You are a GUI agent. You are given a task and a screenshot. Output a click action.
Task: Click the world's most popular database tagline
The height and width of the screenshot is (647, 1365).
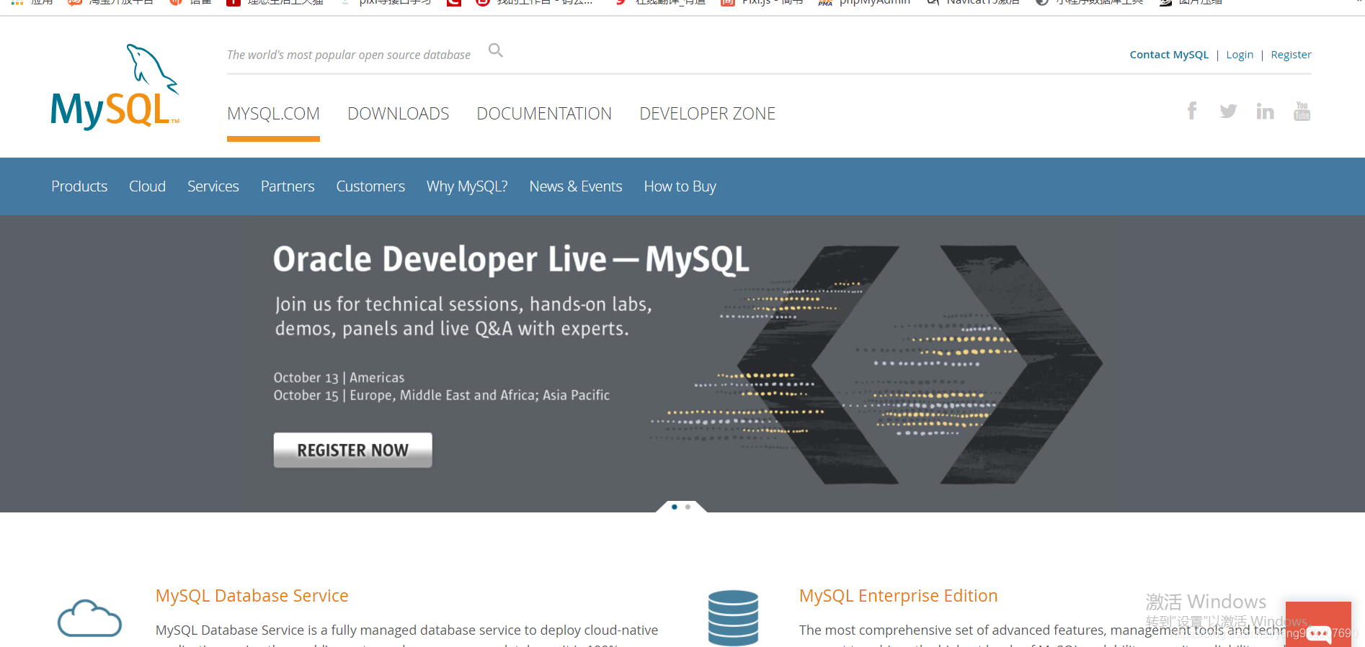(349, 55)
